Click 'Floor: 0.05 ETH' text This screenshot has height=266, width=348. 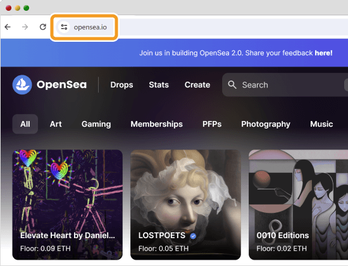(x=163, y=248)
